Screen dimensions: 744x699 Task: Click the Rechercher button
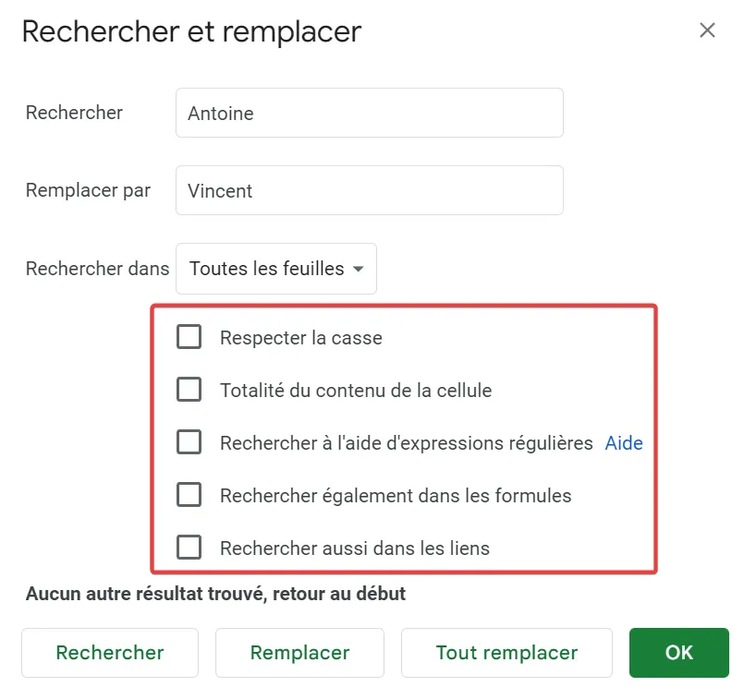[109, 653]
